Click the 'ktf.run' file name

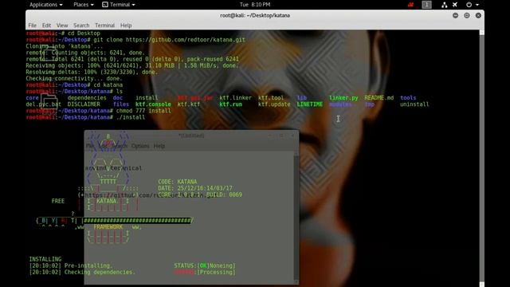pos(230,104)
